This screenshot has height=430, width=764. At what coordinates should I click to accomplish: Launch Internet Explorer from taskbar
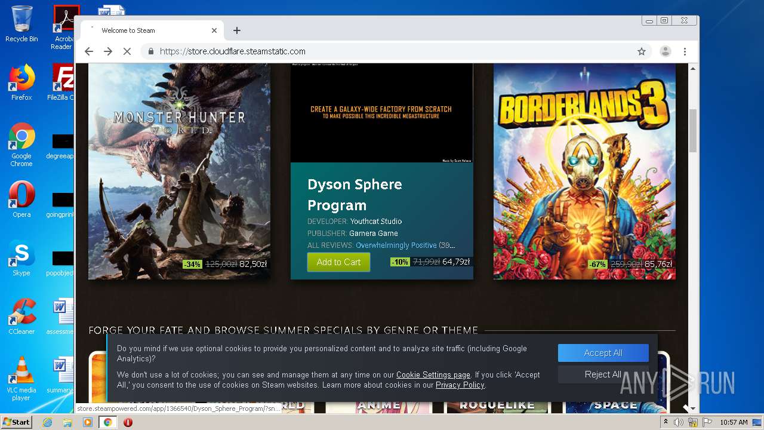point(47,422)
